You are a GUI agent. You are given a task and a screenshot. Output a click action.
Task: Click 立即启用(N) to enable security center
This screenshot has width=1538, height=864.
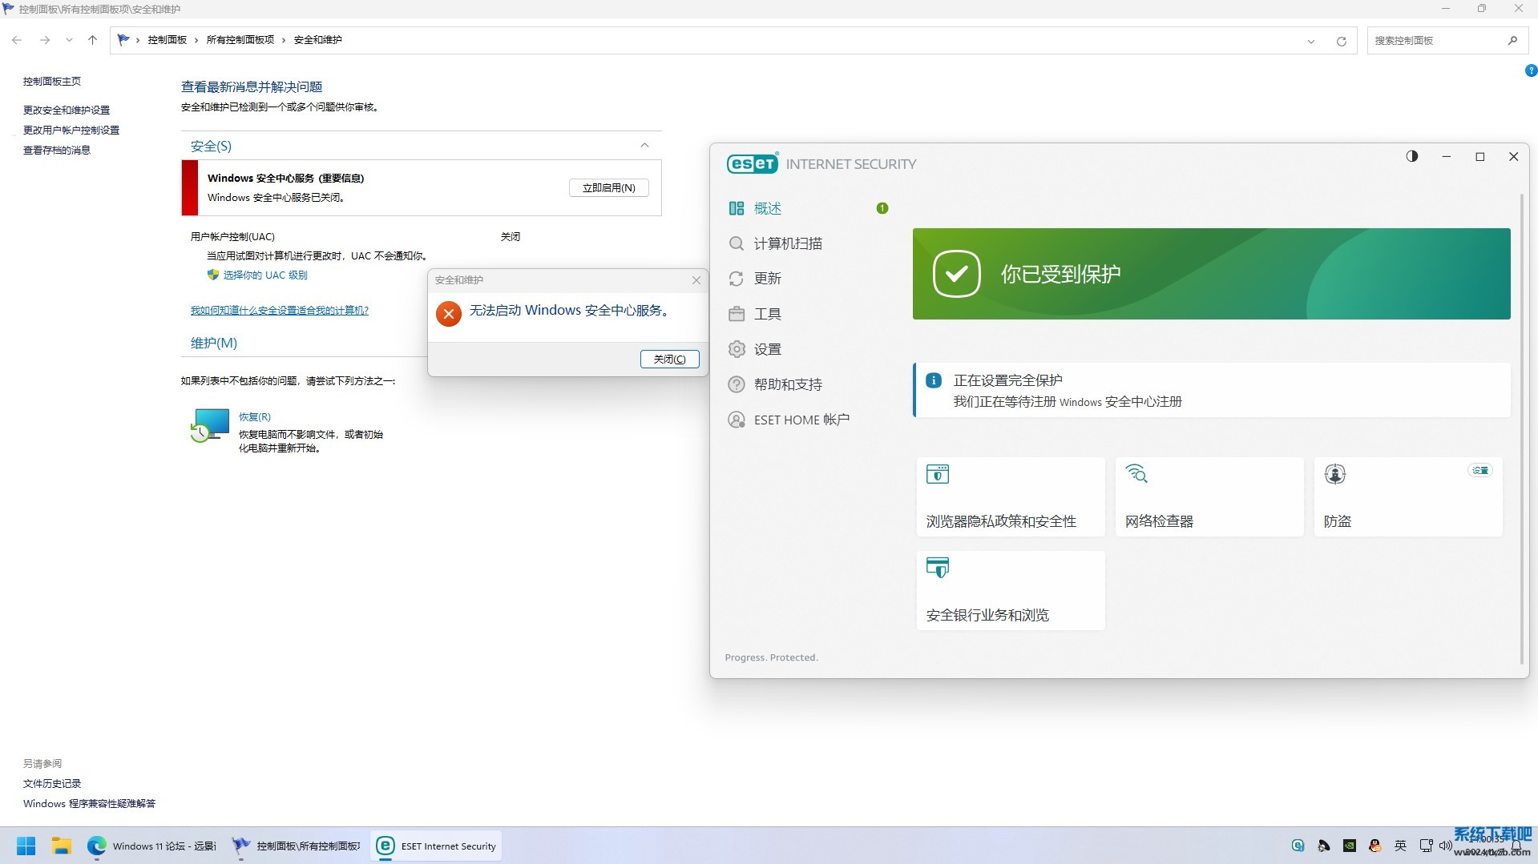pyautogui.click(x=608, y=187)
